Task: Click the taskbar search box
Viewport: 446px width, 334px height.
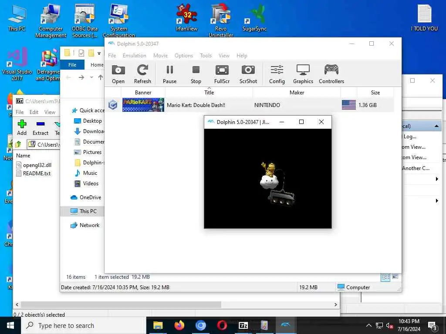Action: tap(84, 325)
